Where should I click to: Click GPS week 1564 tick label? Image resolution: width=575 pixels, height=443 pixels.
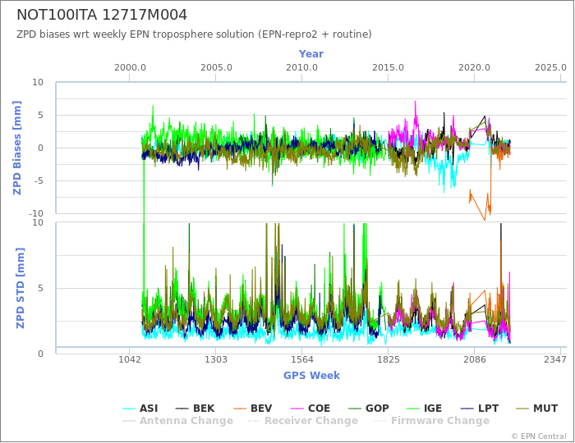click(x=301, y=359)
